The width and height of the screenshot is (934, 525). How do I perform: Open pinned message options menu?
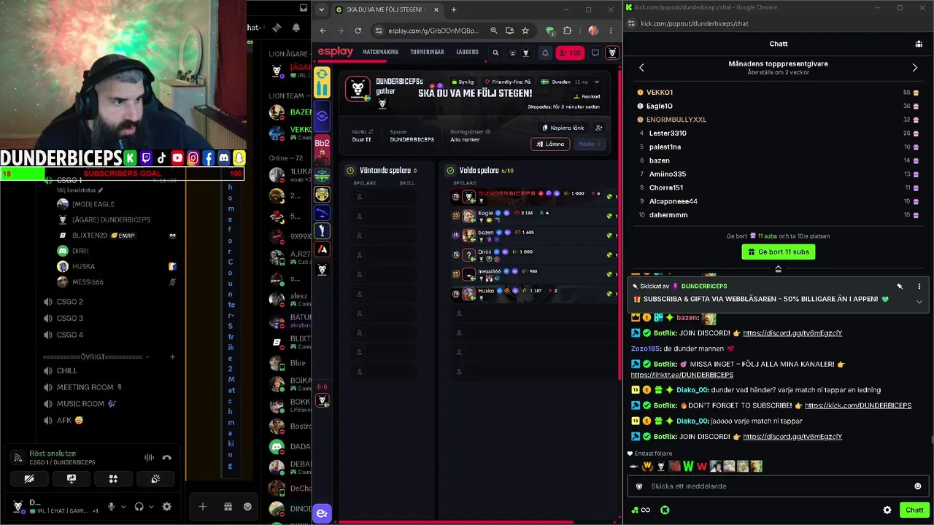coord(919,287)
